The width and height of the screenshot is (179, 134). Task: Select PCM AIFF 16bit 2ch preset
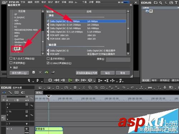coord(86,35)
